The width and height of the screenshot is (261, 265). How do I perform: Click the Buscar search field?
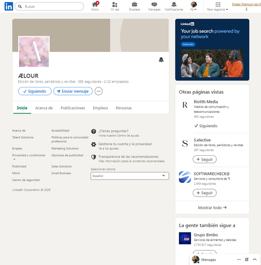coord(49,6)
